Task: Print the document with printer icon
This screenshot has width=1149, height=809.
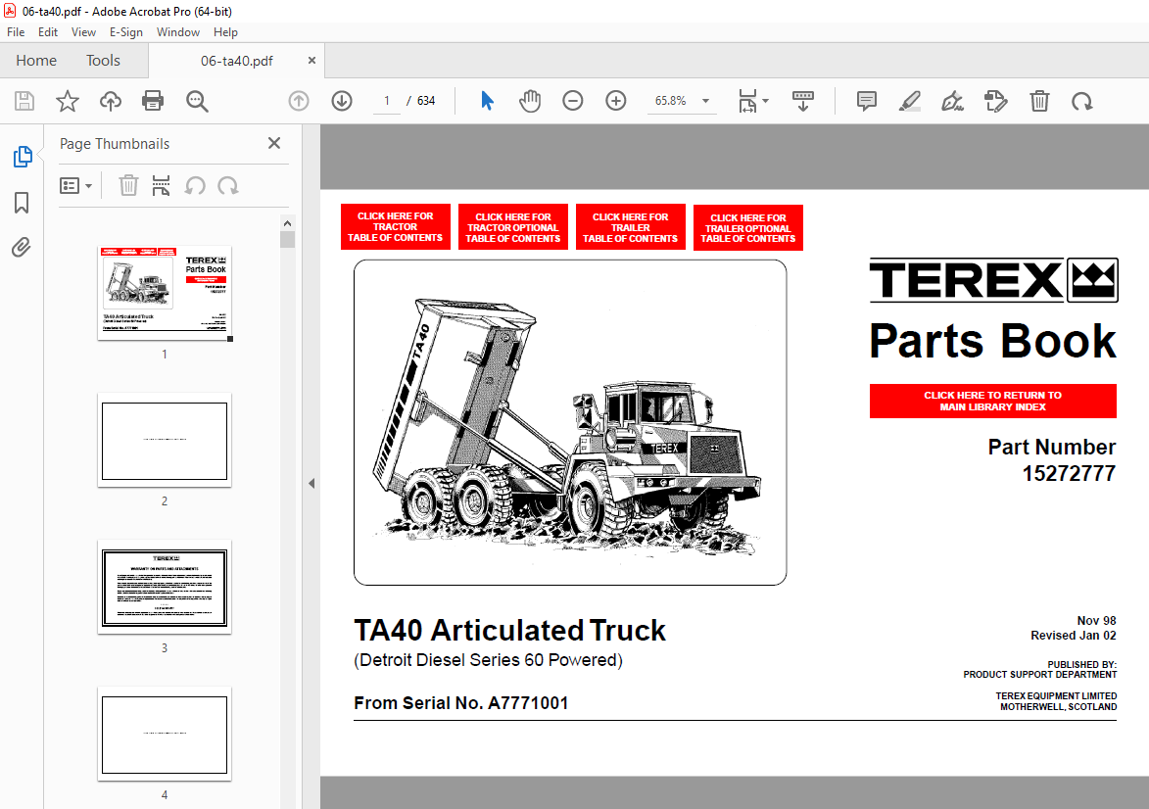Action: pyautogui.click(x=153, y=101)
